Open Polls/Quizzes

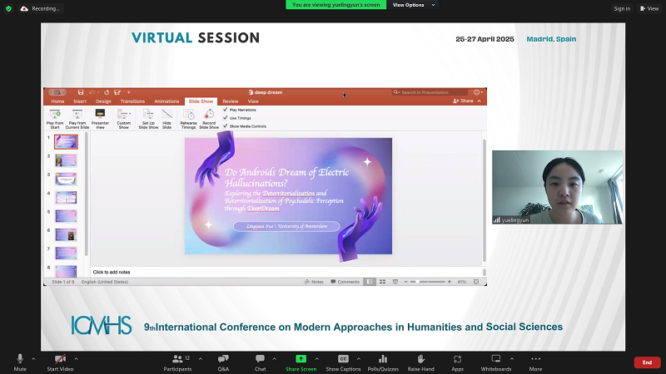383,359
